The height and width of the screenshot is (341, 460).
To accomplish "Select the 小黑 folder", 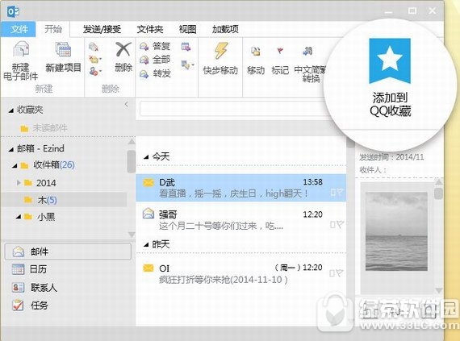I will 40,217.
